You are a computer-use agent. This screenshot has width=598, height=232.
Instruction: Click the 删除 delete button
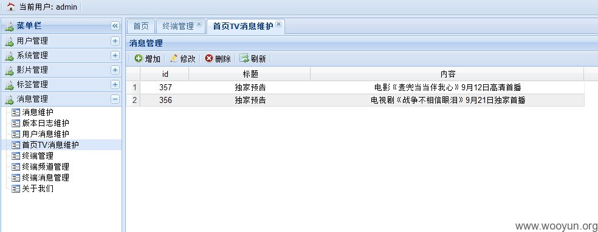pos(218,59)
